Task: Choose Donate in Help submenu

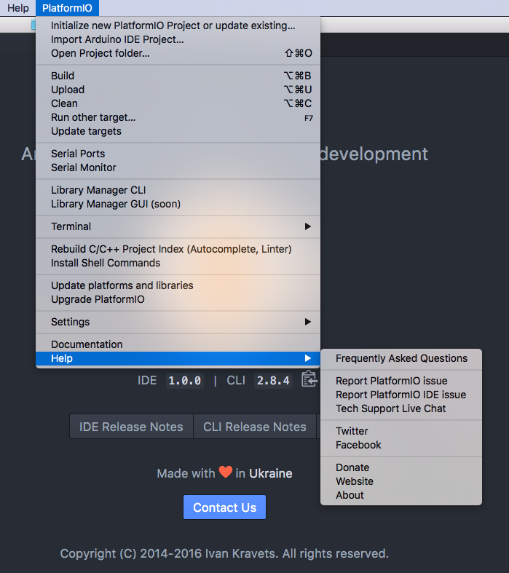Action: (x=401, y=467)
